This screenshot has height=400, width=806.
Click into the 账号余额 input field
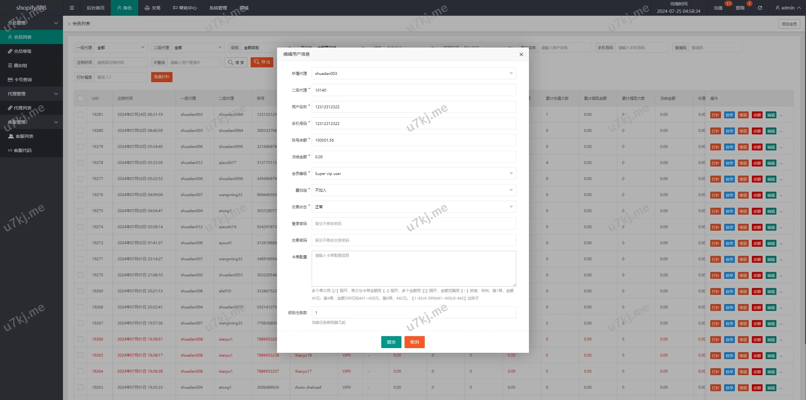tap(414, 140)
